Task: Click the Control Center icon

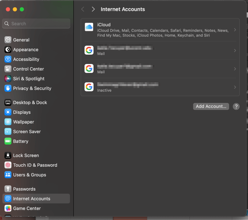Action: (8, 69)
